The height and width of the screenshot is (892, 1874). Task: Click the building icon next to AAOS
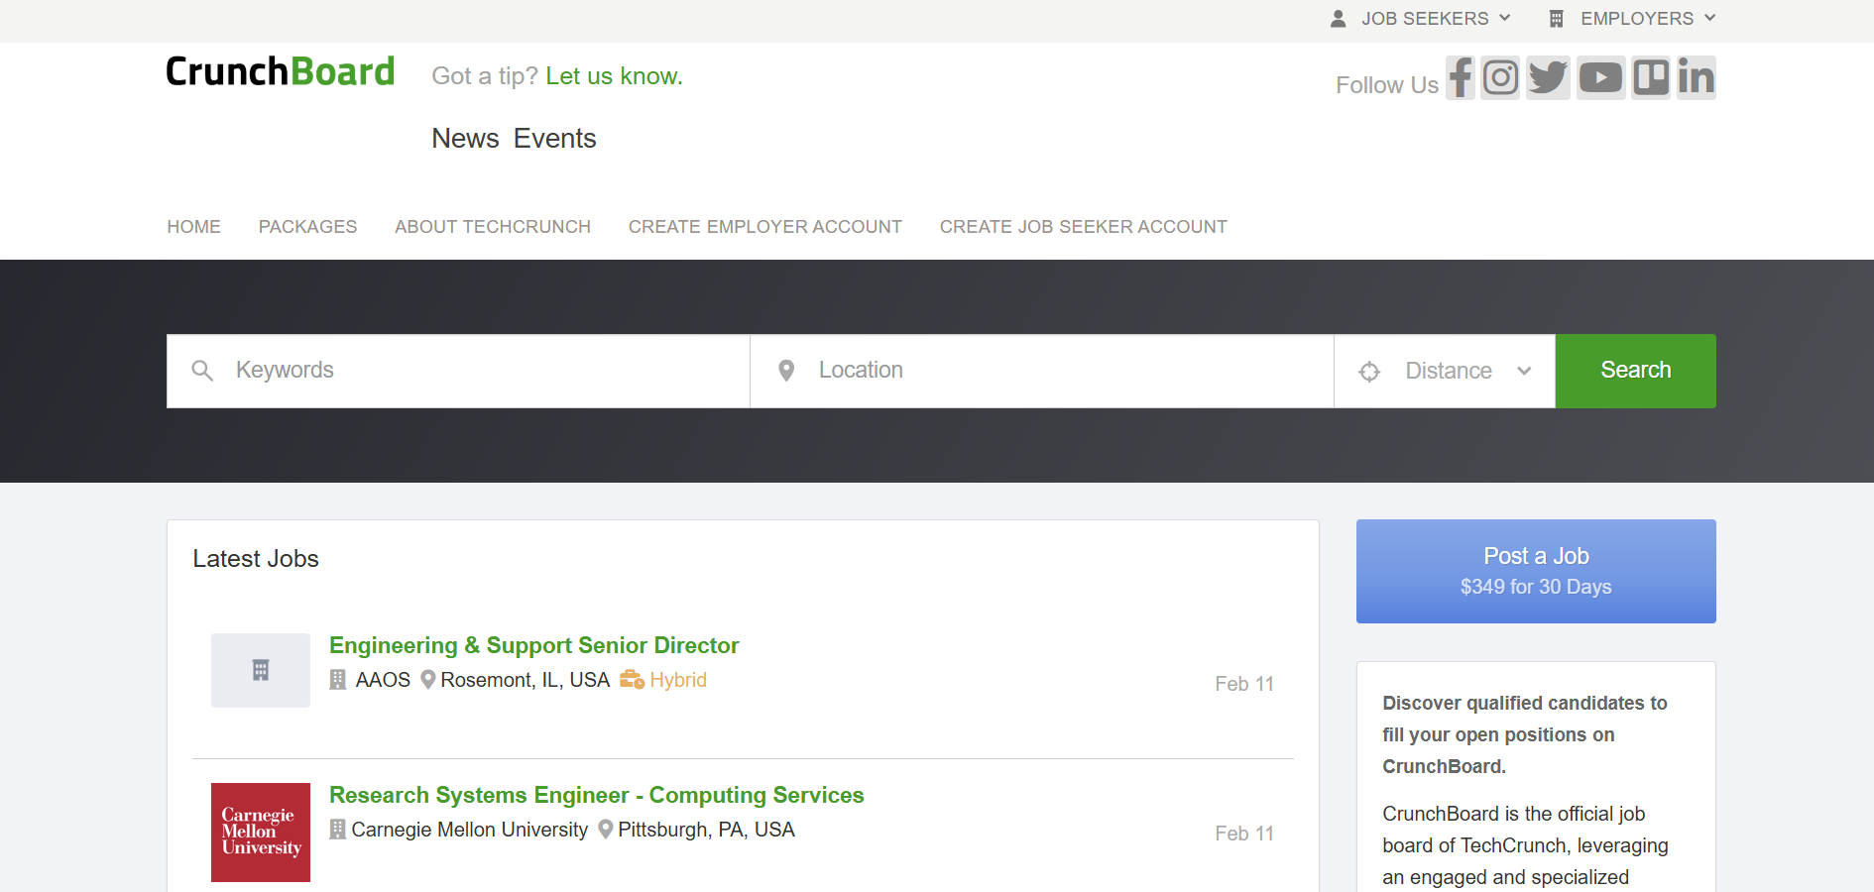click(338, 680)
